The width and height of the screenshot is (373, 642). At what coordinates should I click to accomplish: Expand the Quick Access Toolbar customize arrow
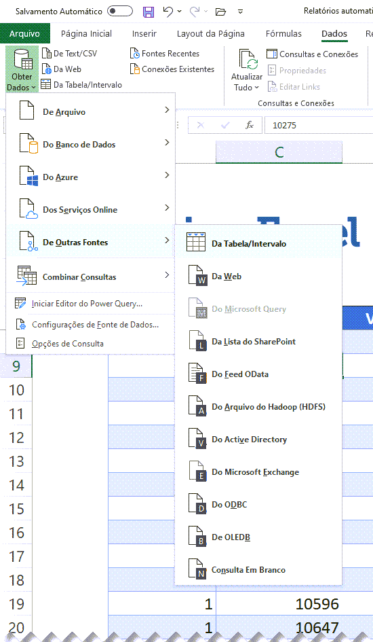point(241,12)
